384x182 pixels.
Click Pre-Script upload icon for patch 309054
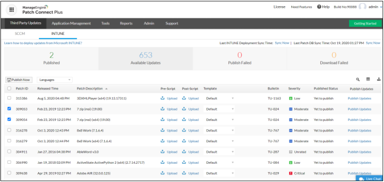pos(162,120)
